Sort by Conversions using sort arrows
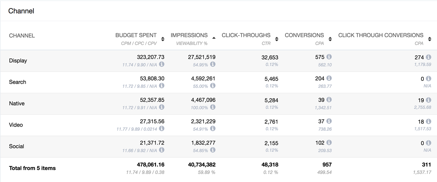The image size is (437, 182). (x=330, y=39)
